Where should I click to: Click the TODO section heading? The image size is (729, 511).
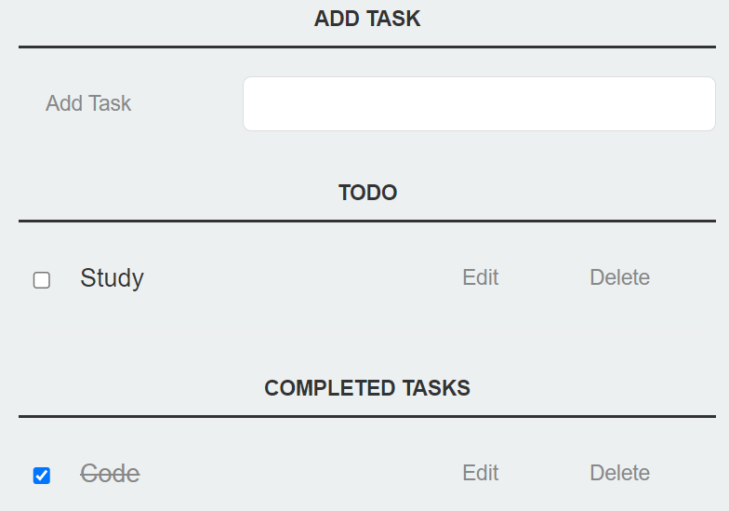click(x=367, y=192)
